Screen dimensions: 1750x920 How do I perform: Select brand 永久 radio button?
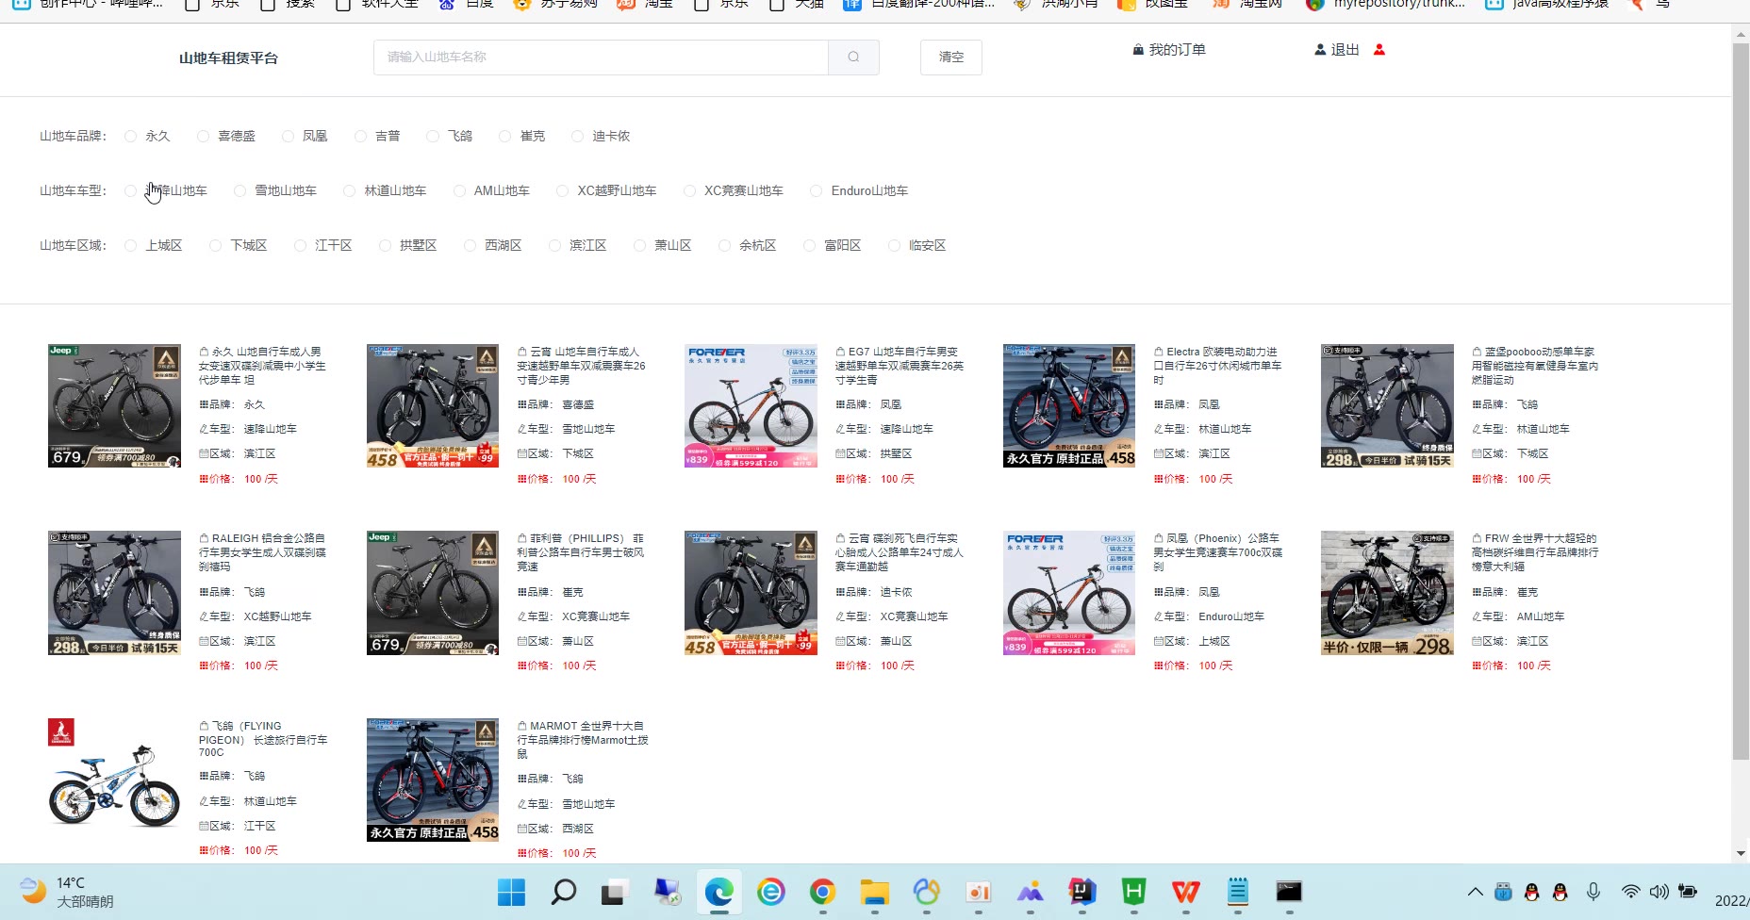[131, 137]
